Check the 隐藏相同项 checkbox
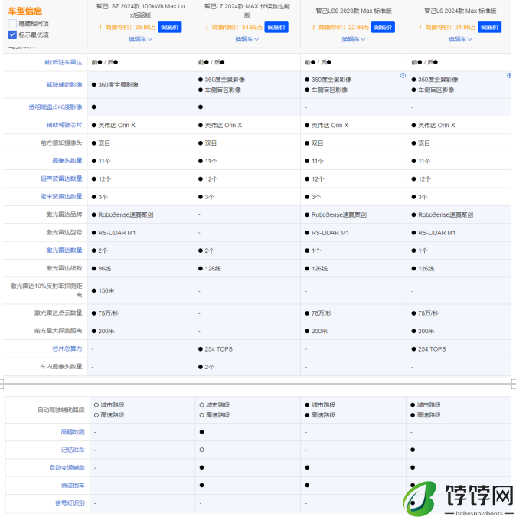Screen dimensions: 516x517 click(x=12, y=24)
